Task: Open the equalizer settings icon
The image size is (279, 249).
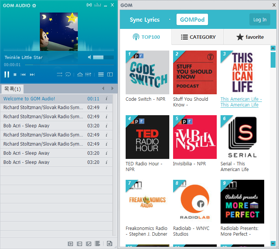Action: [88, 75]
